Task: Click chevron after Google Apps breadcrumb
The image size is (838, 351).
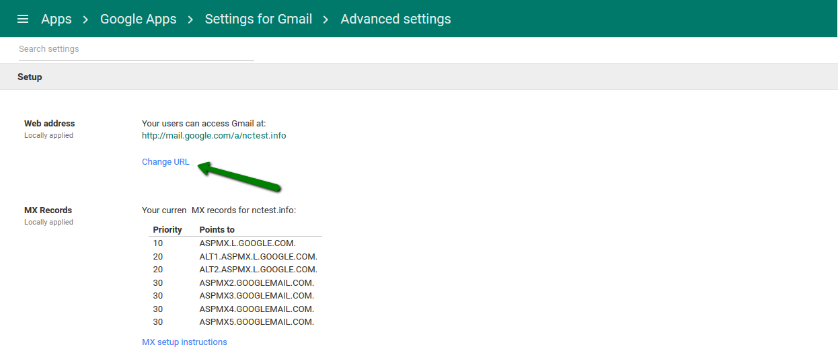Action: coord(191,19)
